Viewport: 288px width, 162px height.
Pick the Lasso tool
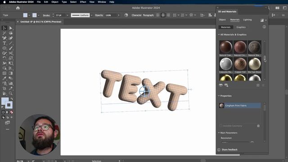11,33
